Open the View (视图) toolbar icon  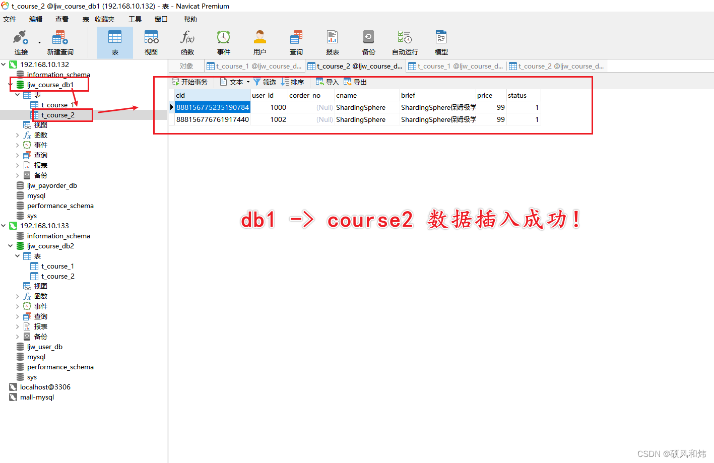(151, 43)
